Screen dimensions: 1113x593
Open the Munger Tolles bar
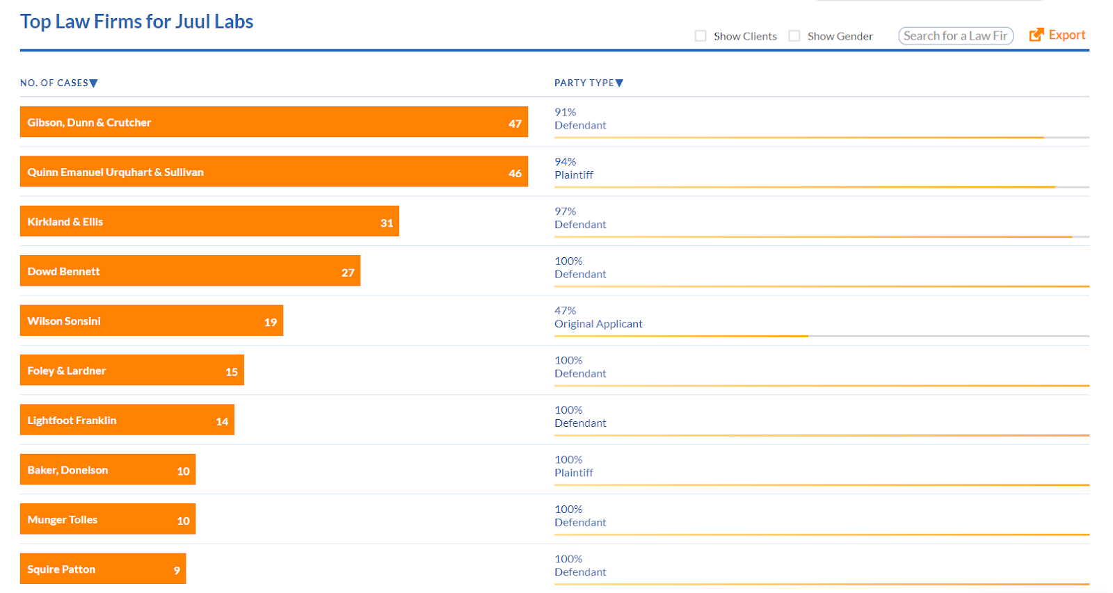click(108, 519)
